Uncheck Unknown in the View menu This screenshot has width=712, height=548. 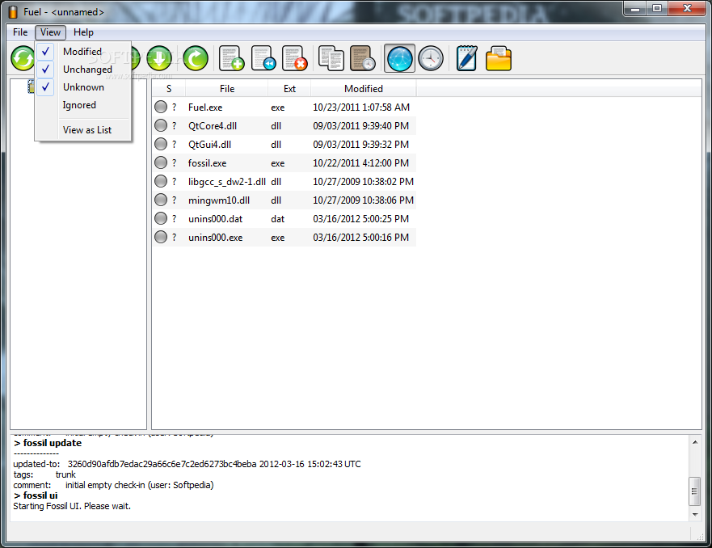point(83,86)
